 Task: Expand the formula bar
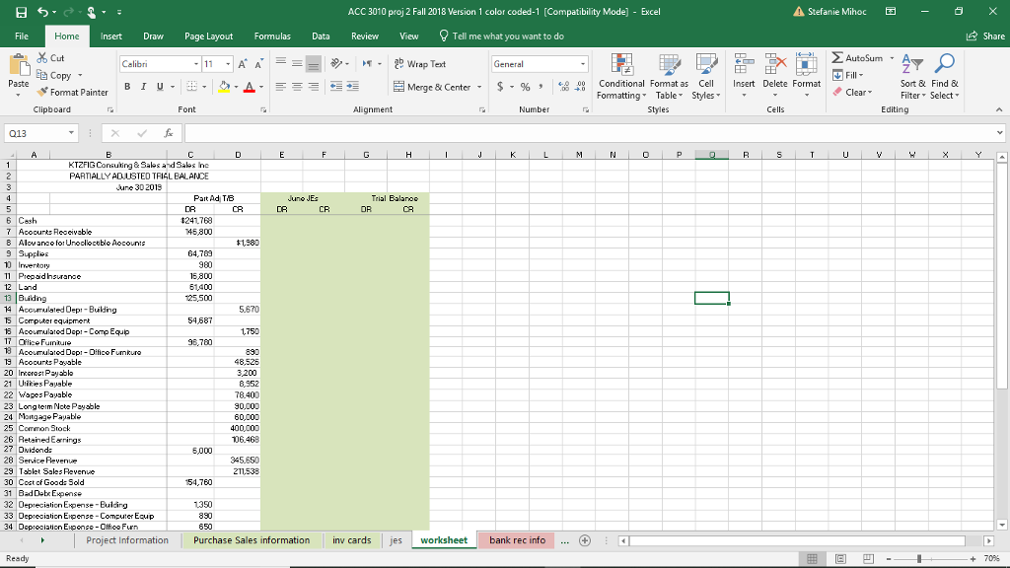[999, 133]
